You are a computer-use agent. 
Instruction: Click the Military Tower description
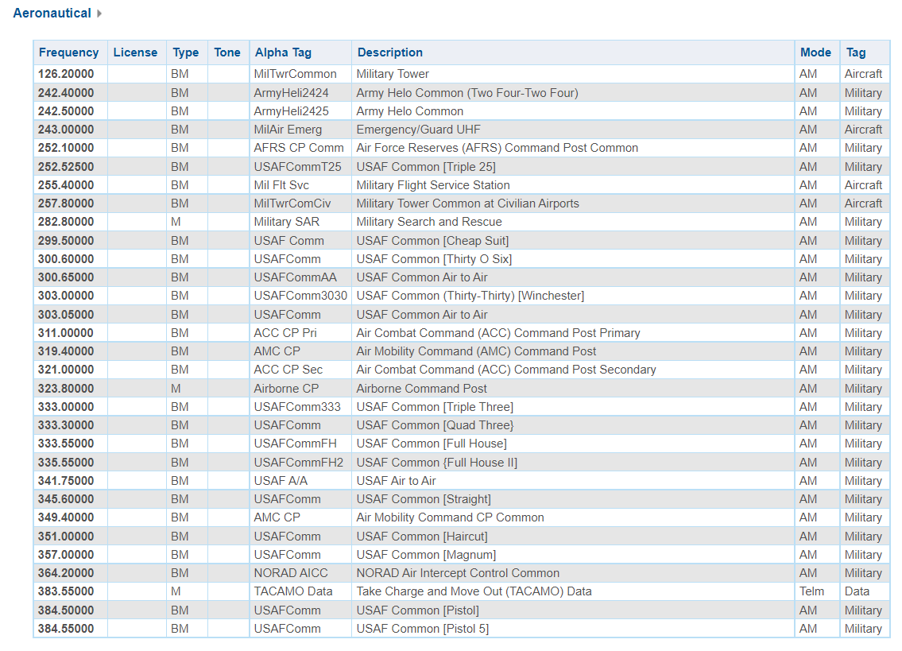(x=393, y=74)
